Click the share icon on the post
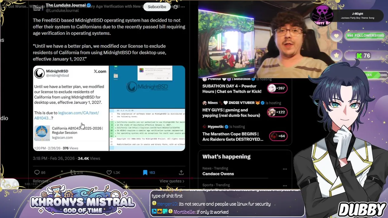 point(181,172)
